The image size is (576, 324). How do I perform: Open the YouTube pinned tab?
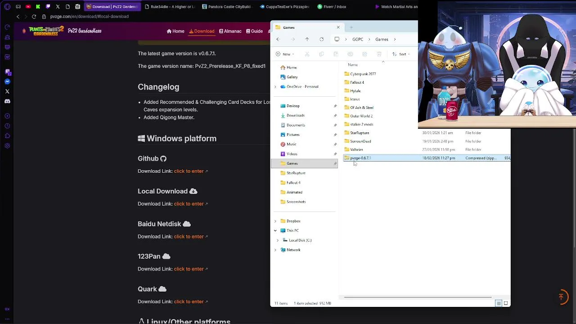(x=28, y=7)
